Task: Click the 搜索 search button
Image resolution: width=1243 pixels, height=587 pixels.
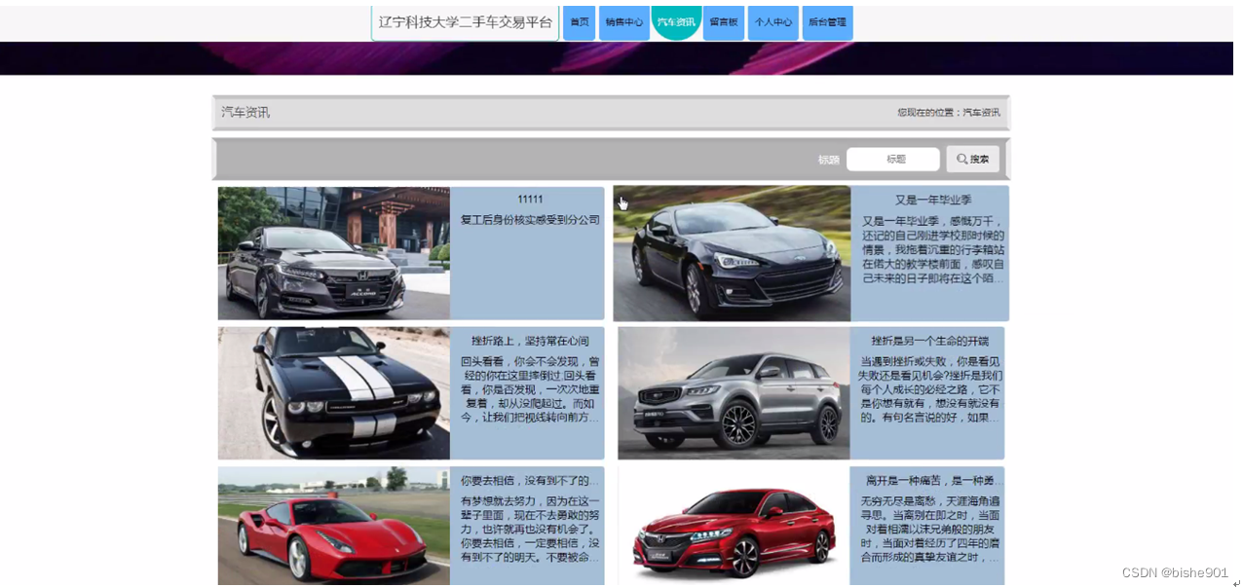Action: 973,159
